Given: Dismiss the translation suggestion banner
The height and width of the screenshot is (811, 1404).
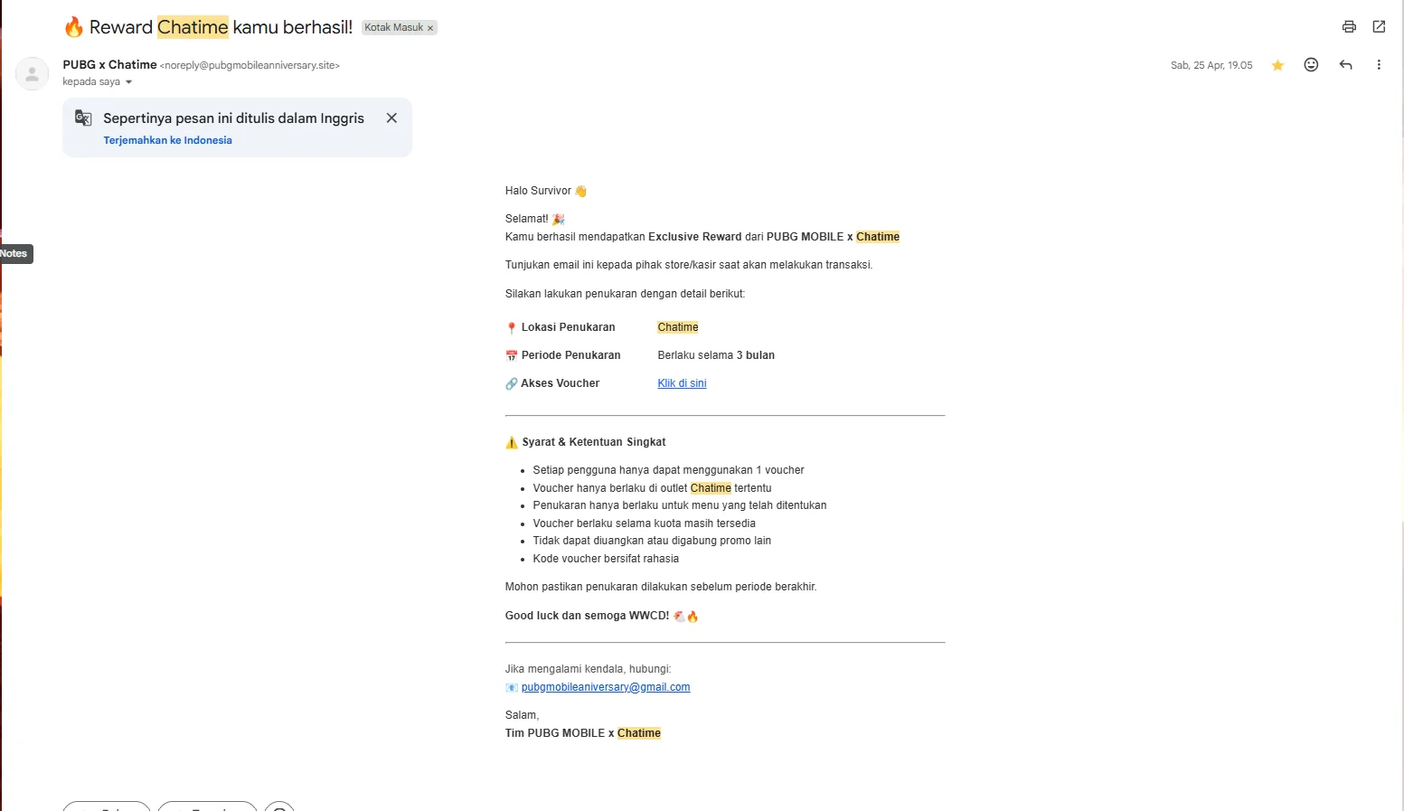Looking at the screenshot, I should click(391, 118).
